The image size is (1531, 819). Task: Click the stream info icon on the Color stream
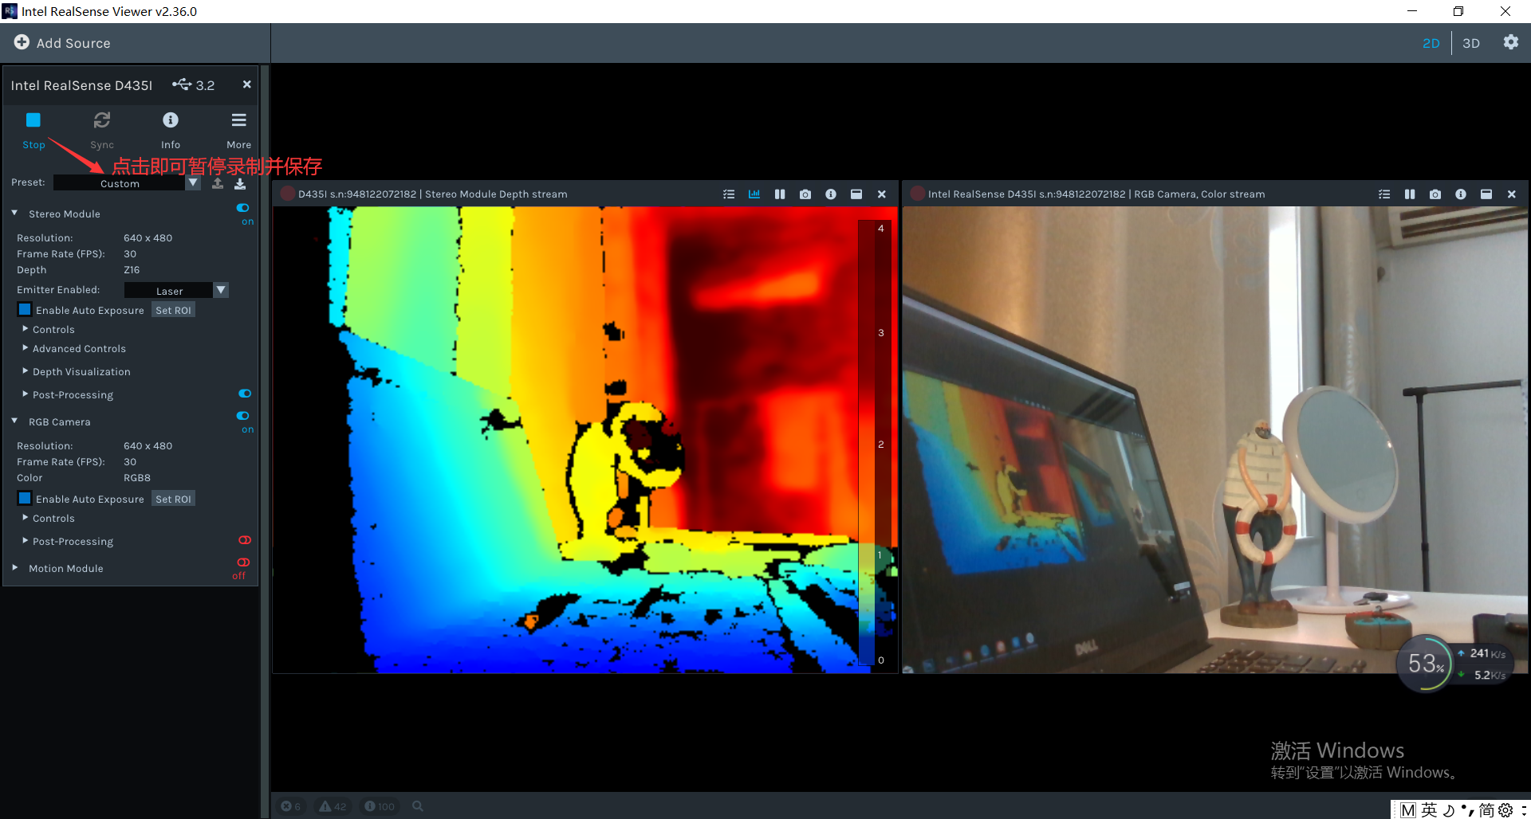pyautogui.click(x=1461, y=194)
